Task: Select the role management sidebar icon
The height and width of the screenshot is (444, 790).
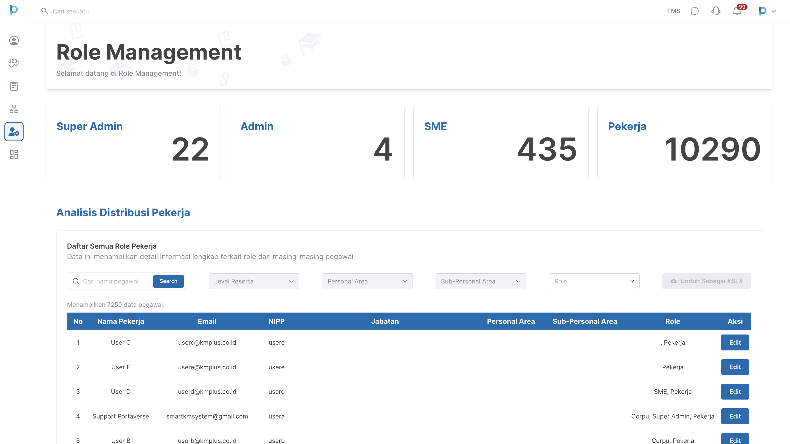Action: pos(14,132)
